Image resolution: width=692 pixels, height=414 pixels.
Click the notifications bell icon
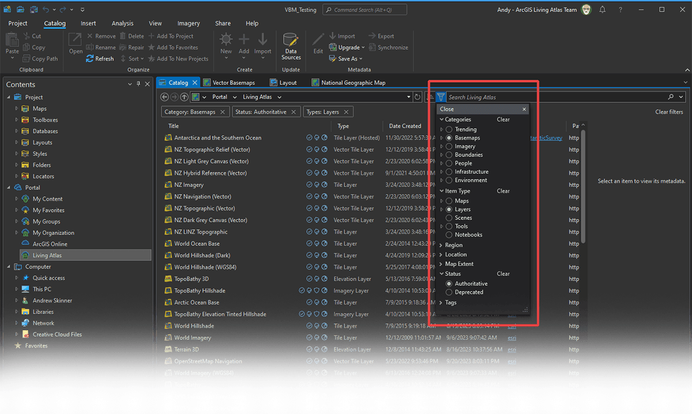(603, 10)
